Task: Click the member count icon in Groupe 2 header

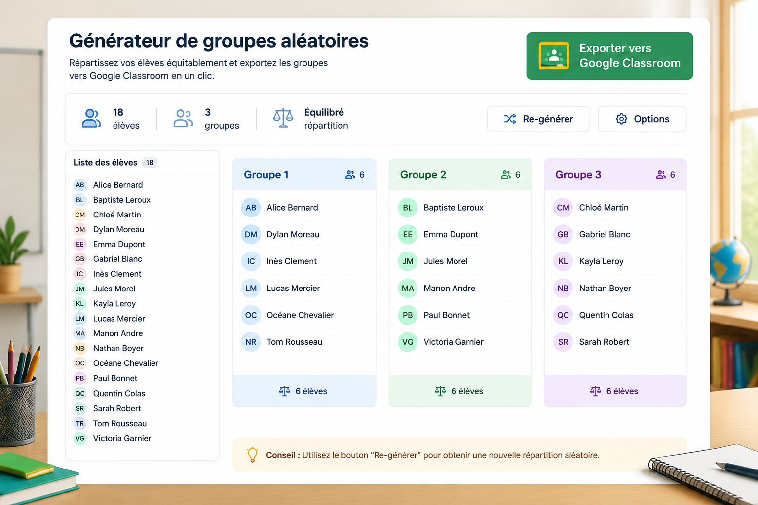Action: pyautogui.click(x=506, y=175)
